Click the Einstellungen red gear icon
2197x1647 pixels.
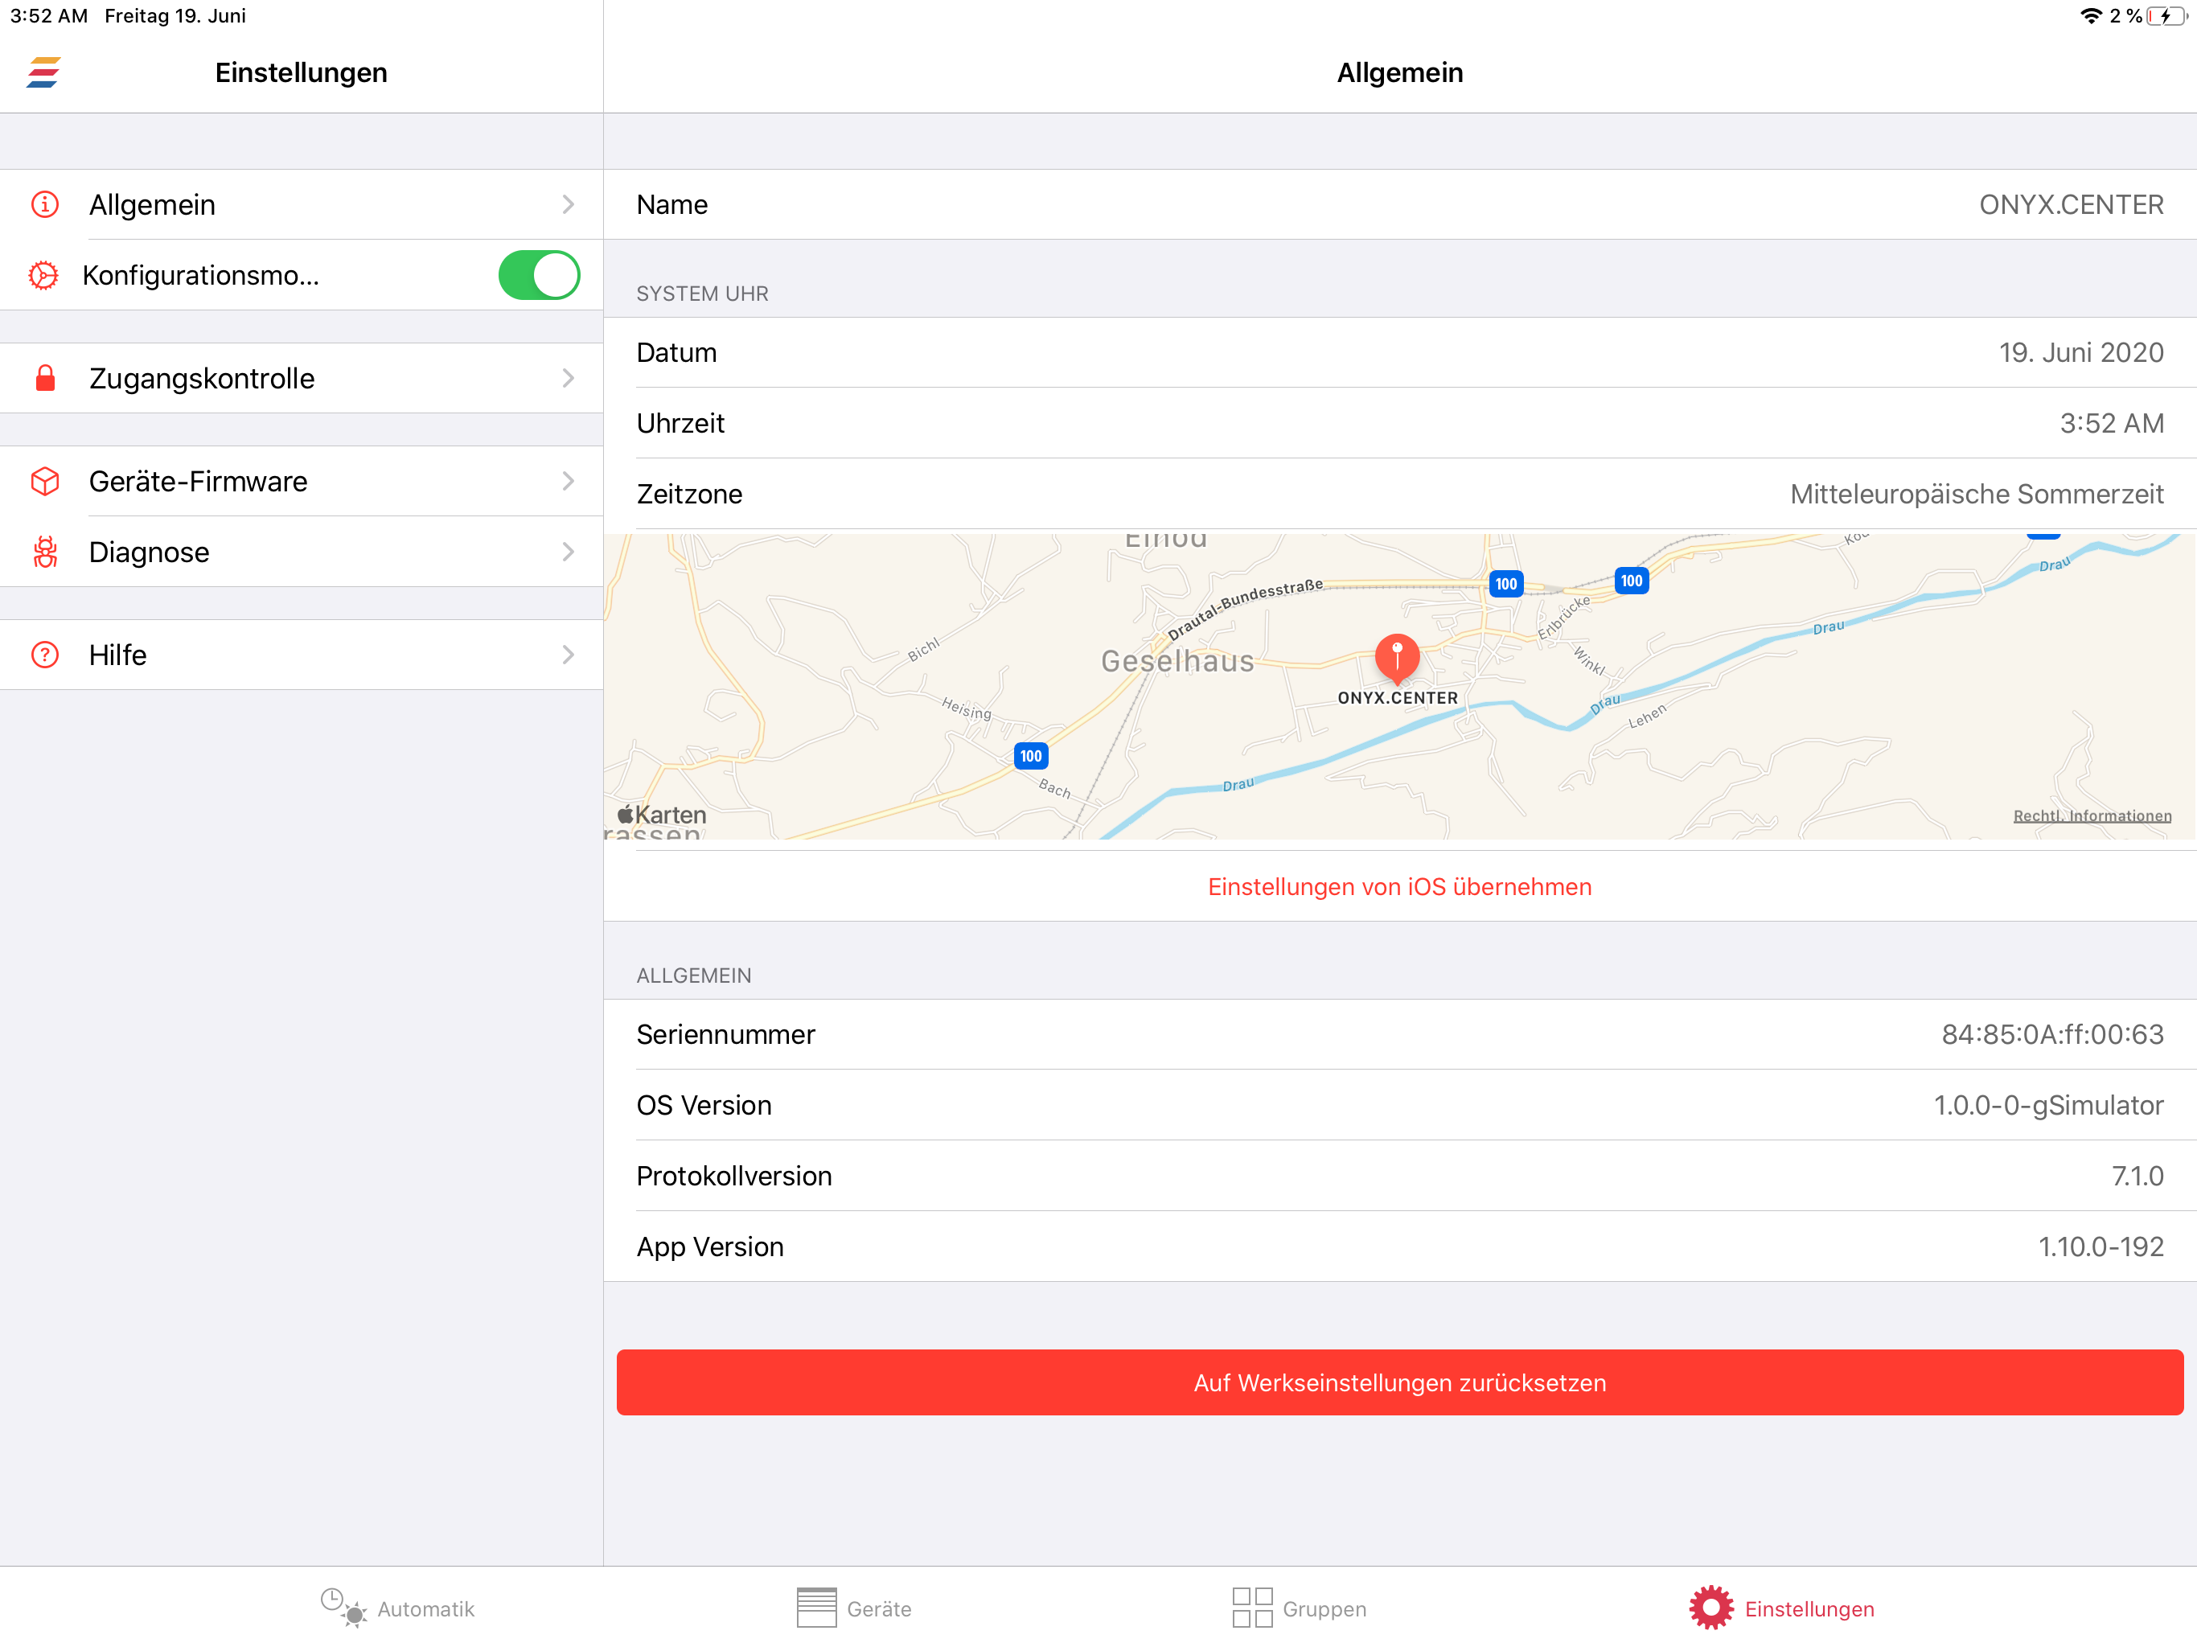(x=1711, y=1608)
